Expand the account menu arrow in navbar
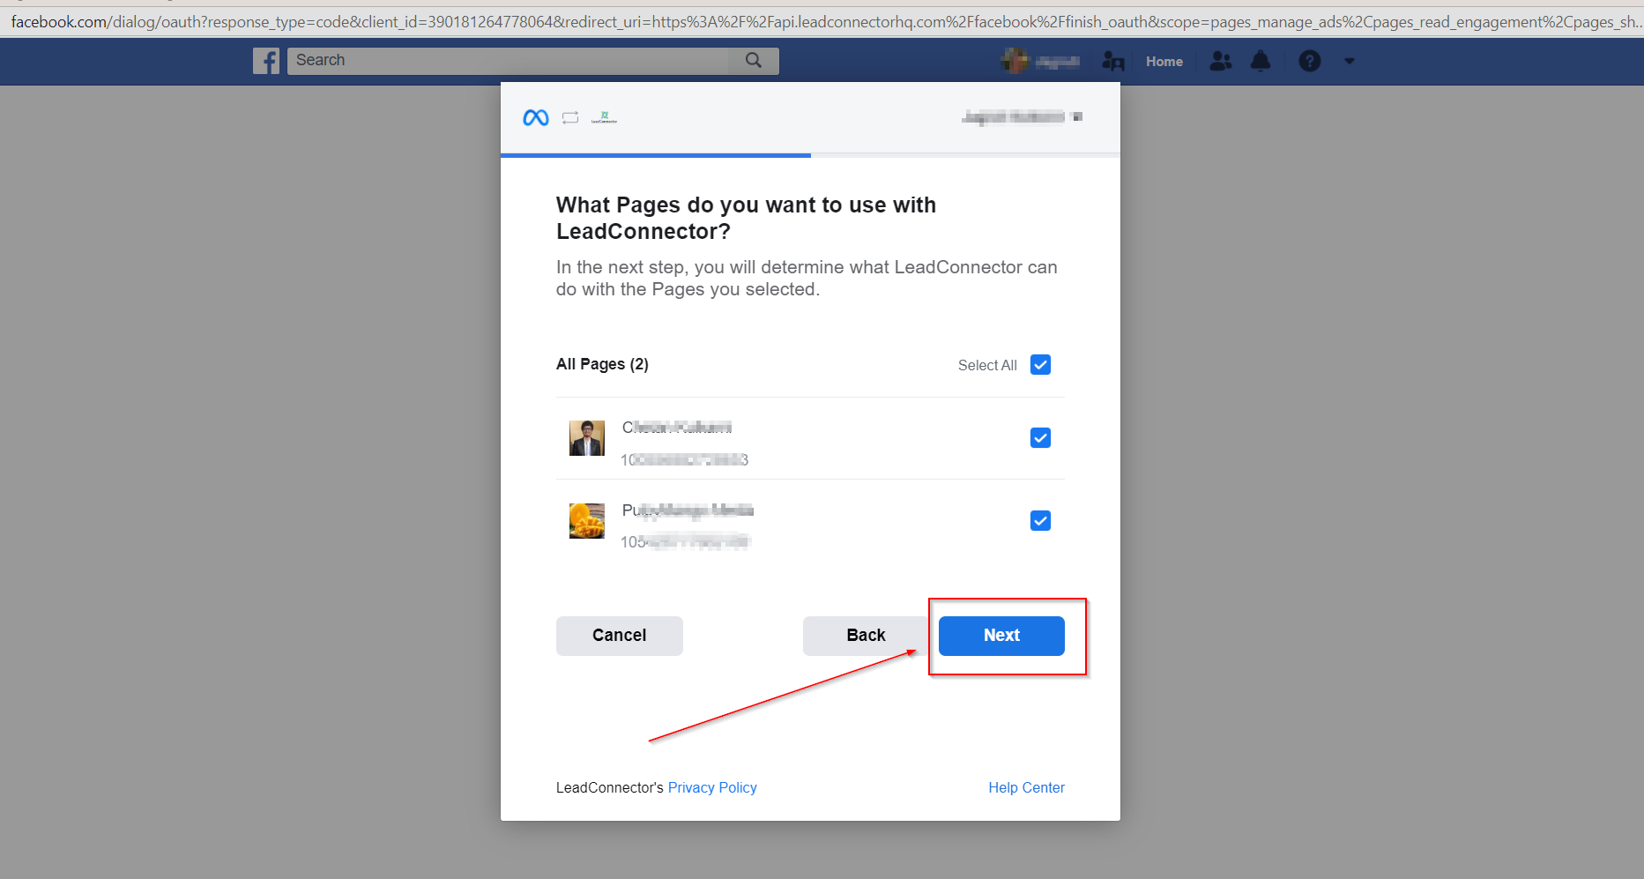 coord(1349,61)
